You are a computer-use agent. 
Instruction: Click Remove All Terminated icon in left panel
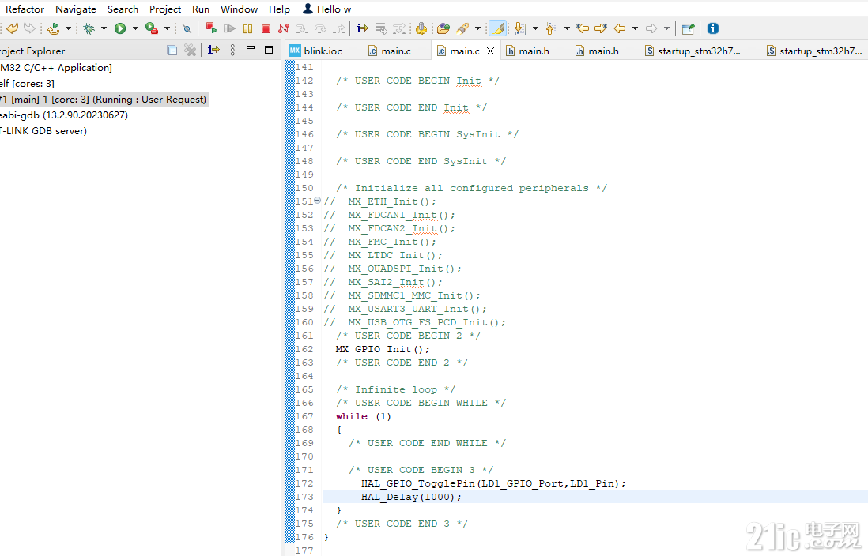(x=190, y=51)
